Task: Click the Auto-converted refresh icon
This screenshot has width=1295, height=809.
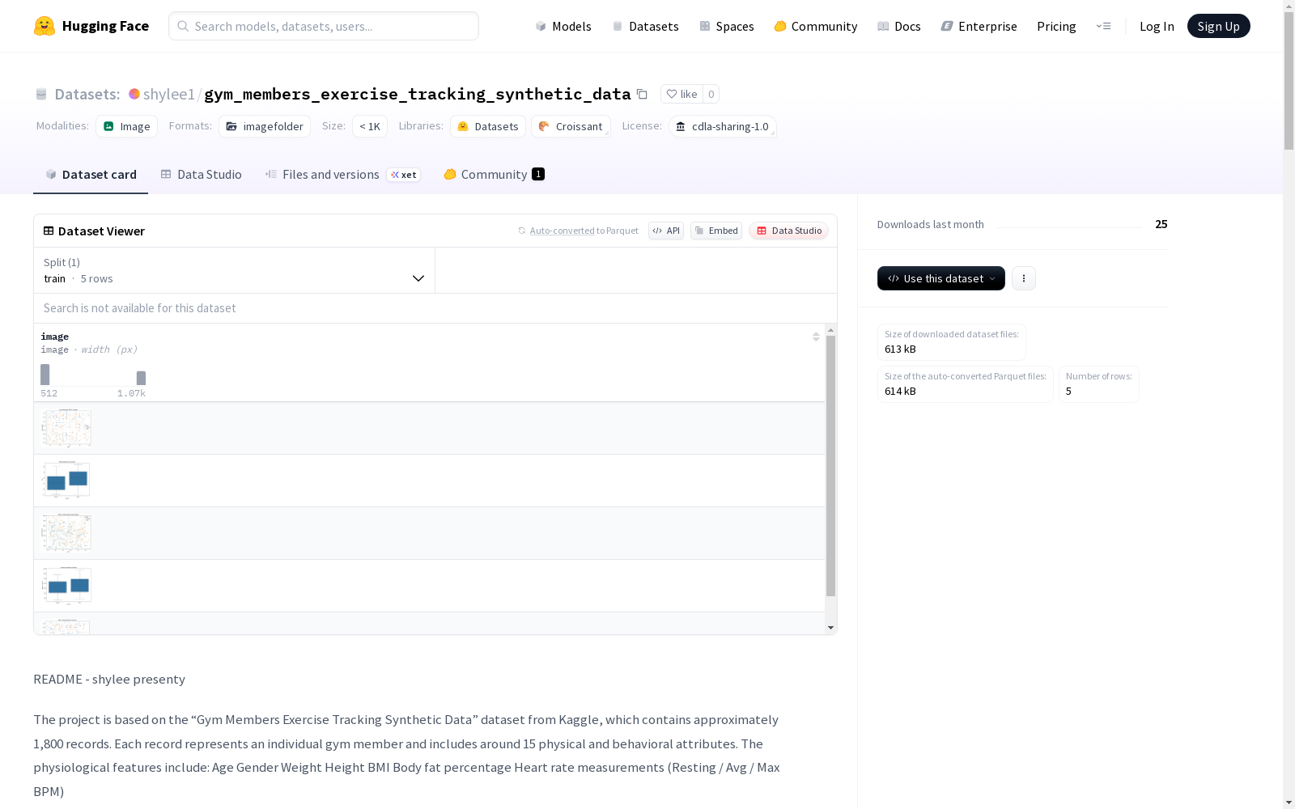Action: (522, 231)
